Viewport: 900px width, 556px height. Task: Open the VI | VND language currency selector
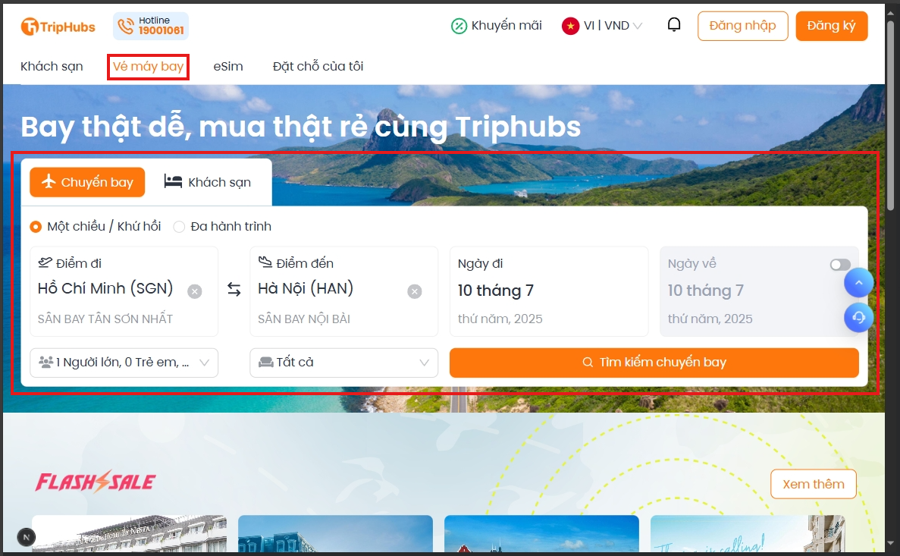pyautogui.click(x=602, y=26)
